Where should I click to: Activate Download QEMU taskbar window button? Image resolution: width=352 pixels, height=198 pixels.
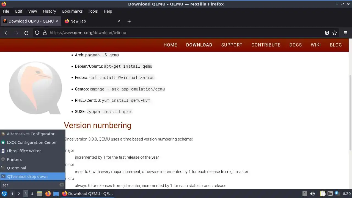[x=88, y=194]
